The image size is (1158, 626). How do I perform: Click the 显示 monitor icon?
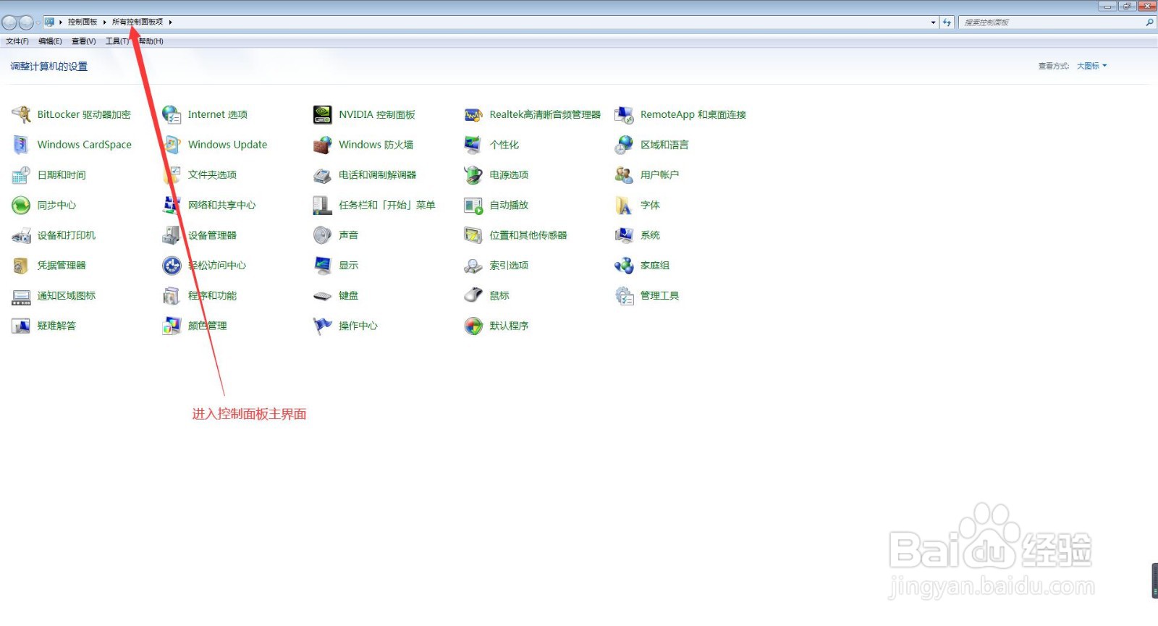[x=322, y=266]
